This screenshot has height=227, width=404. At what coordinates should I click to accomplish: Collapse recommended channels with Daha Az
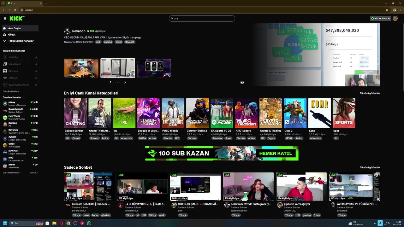coord(33,173)
